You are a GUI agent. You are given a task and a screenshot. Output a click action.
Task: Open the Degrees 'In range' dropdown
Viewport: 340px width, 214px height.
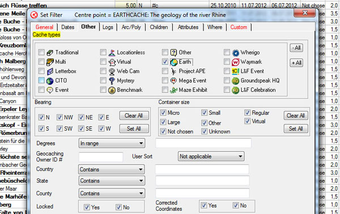(112, 143)
